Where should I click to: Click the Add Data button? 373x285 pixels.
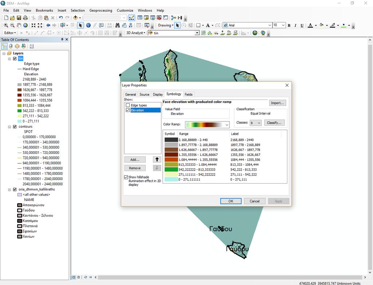[75, 17]
